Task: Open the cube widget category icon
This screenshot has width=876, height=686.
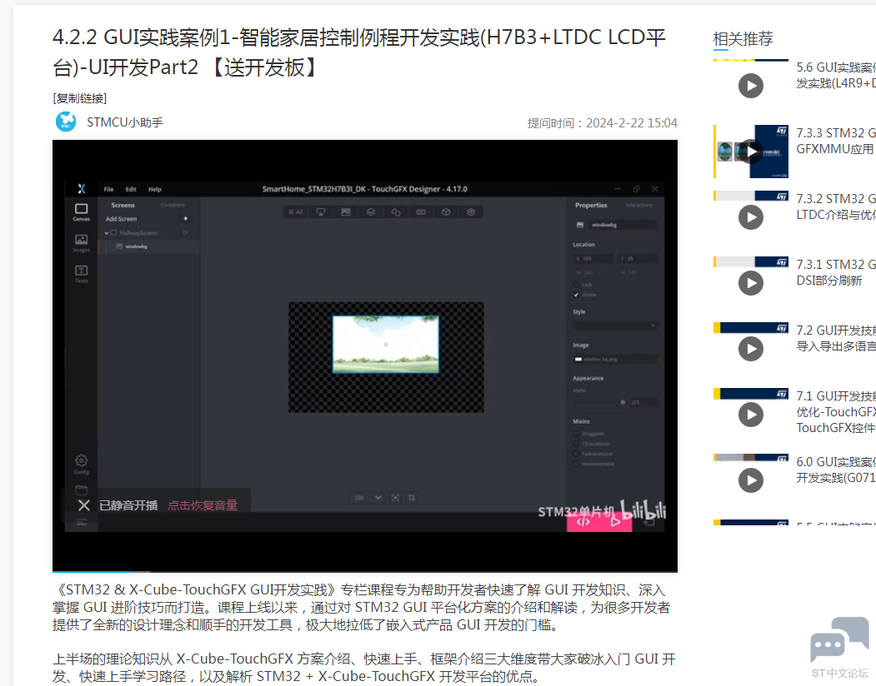Action: (446, 212)
